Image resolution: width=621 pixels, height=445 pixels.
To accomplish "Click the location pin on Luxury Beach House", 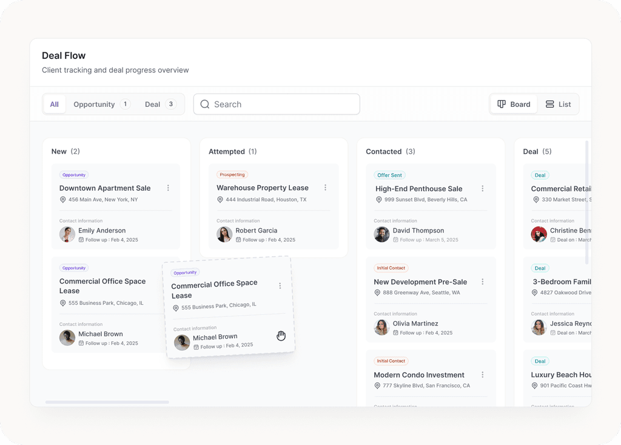I will (534, 386).
